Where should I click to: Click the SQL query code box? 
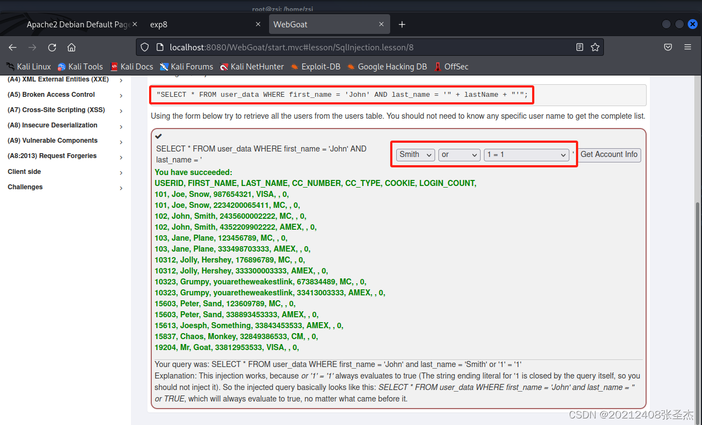point(398,95)
